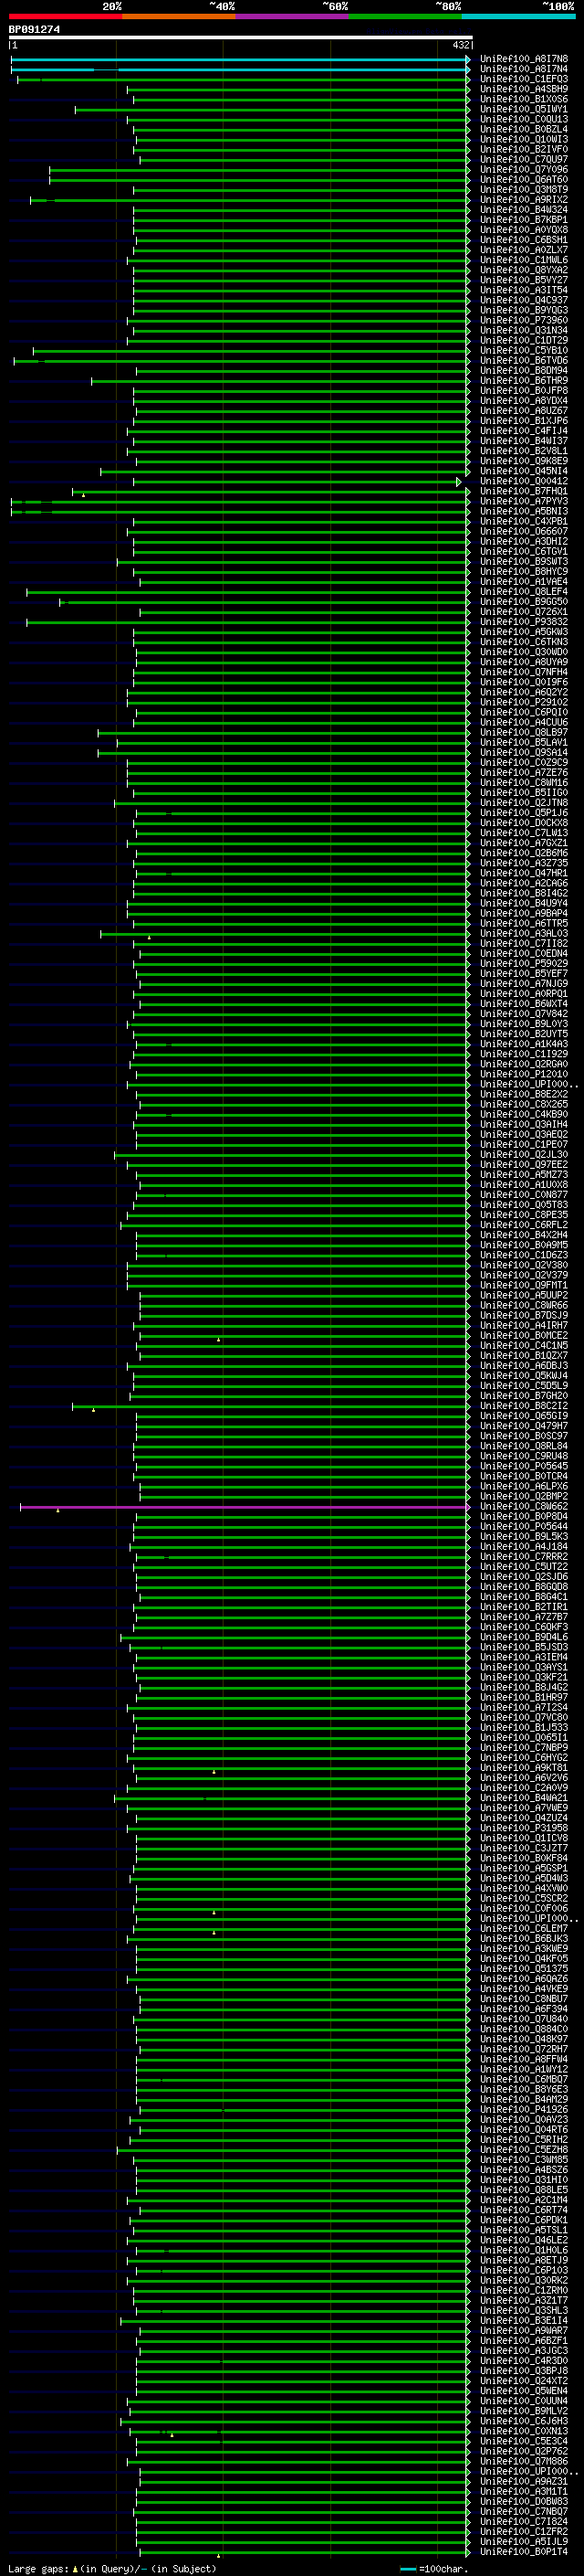Select the UniRef100_Q7Y096 label
The height and width of the screenshot is (2576, 584).
pyautogui.click(x=524, y=170)
